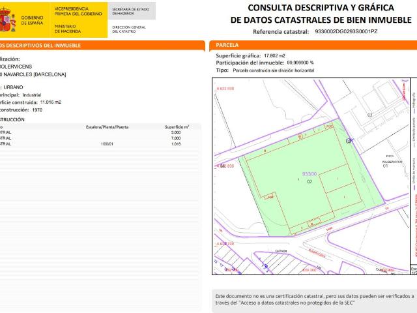Image resolution: width=417 pixels, height=313 pixels.
Task: Click the built surface value '11.016 m2'
Action: 51,102
